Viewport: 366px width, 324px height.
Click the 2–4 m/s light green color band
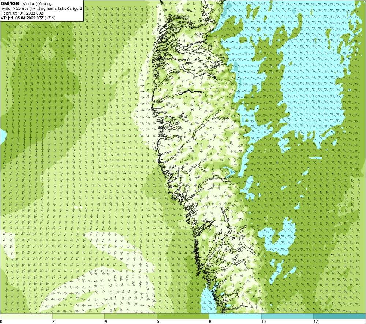click(x=78, y=316)
